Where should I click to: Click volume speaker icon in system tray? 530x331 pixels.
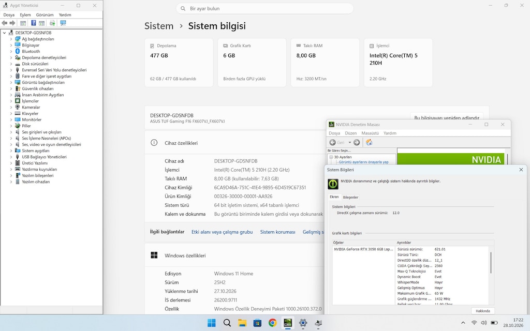pos(484,323)
